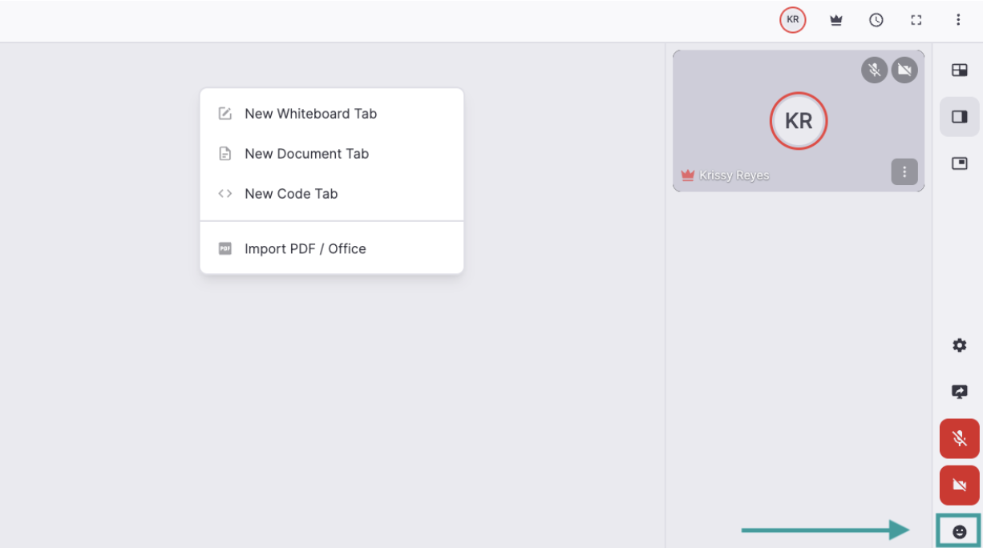Open Krissy Reyes video tile options menu

tap(904, 171)
